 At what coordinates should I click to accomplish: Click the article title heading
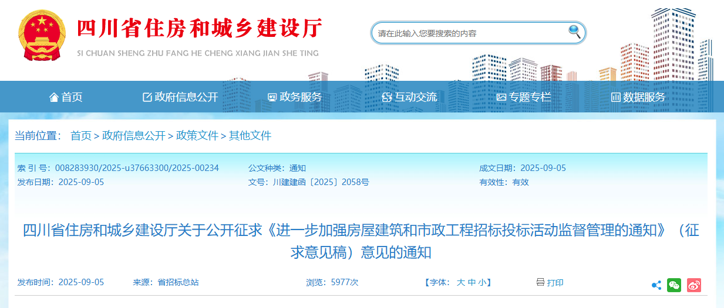[361, 241]
